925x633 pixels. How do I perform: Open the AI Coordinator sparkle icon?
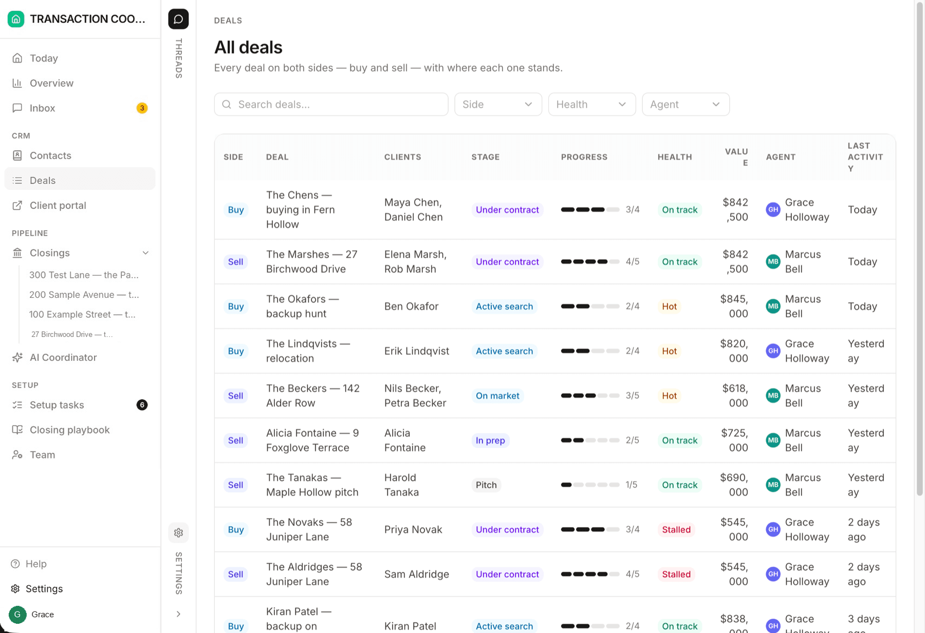click(17, 357)
